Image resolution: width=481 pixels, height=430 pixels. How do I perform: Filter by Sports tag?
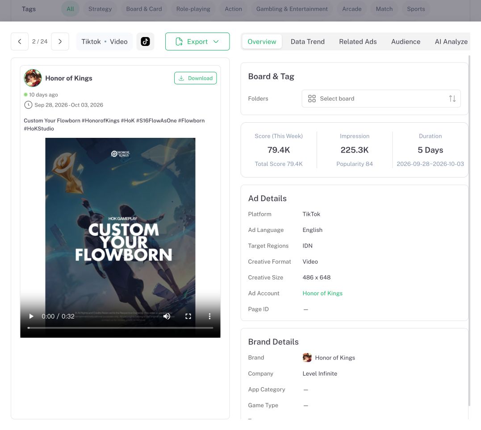point(416,9)
